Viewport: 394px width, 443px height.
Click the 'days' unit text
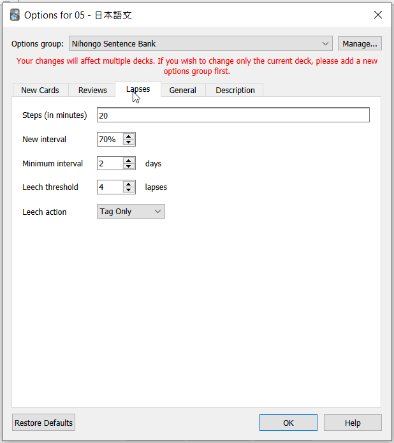[x=153, y=164]
